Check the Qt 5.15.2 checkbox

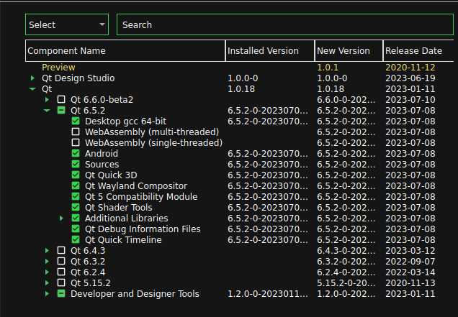(61, 283)
